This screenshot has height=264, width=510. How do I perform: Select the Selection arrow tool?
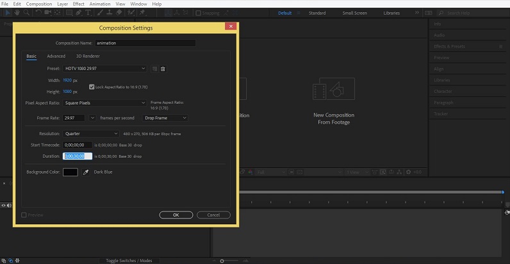8,12
